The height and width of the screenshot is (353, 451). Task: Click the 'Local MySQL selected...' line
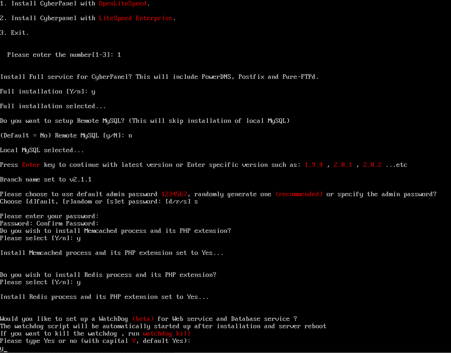42,150
